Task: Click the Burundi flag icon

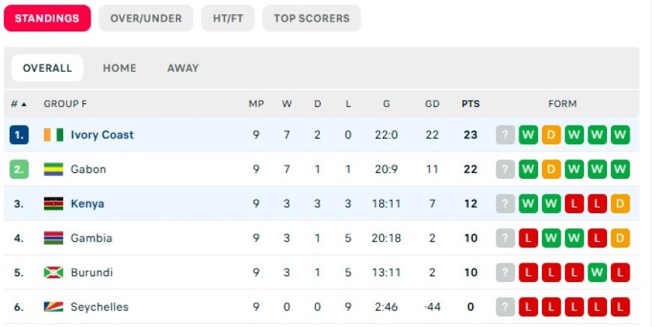Action: pyautogui.click(x=54, y=272)
